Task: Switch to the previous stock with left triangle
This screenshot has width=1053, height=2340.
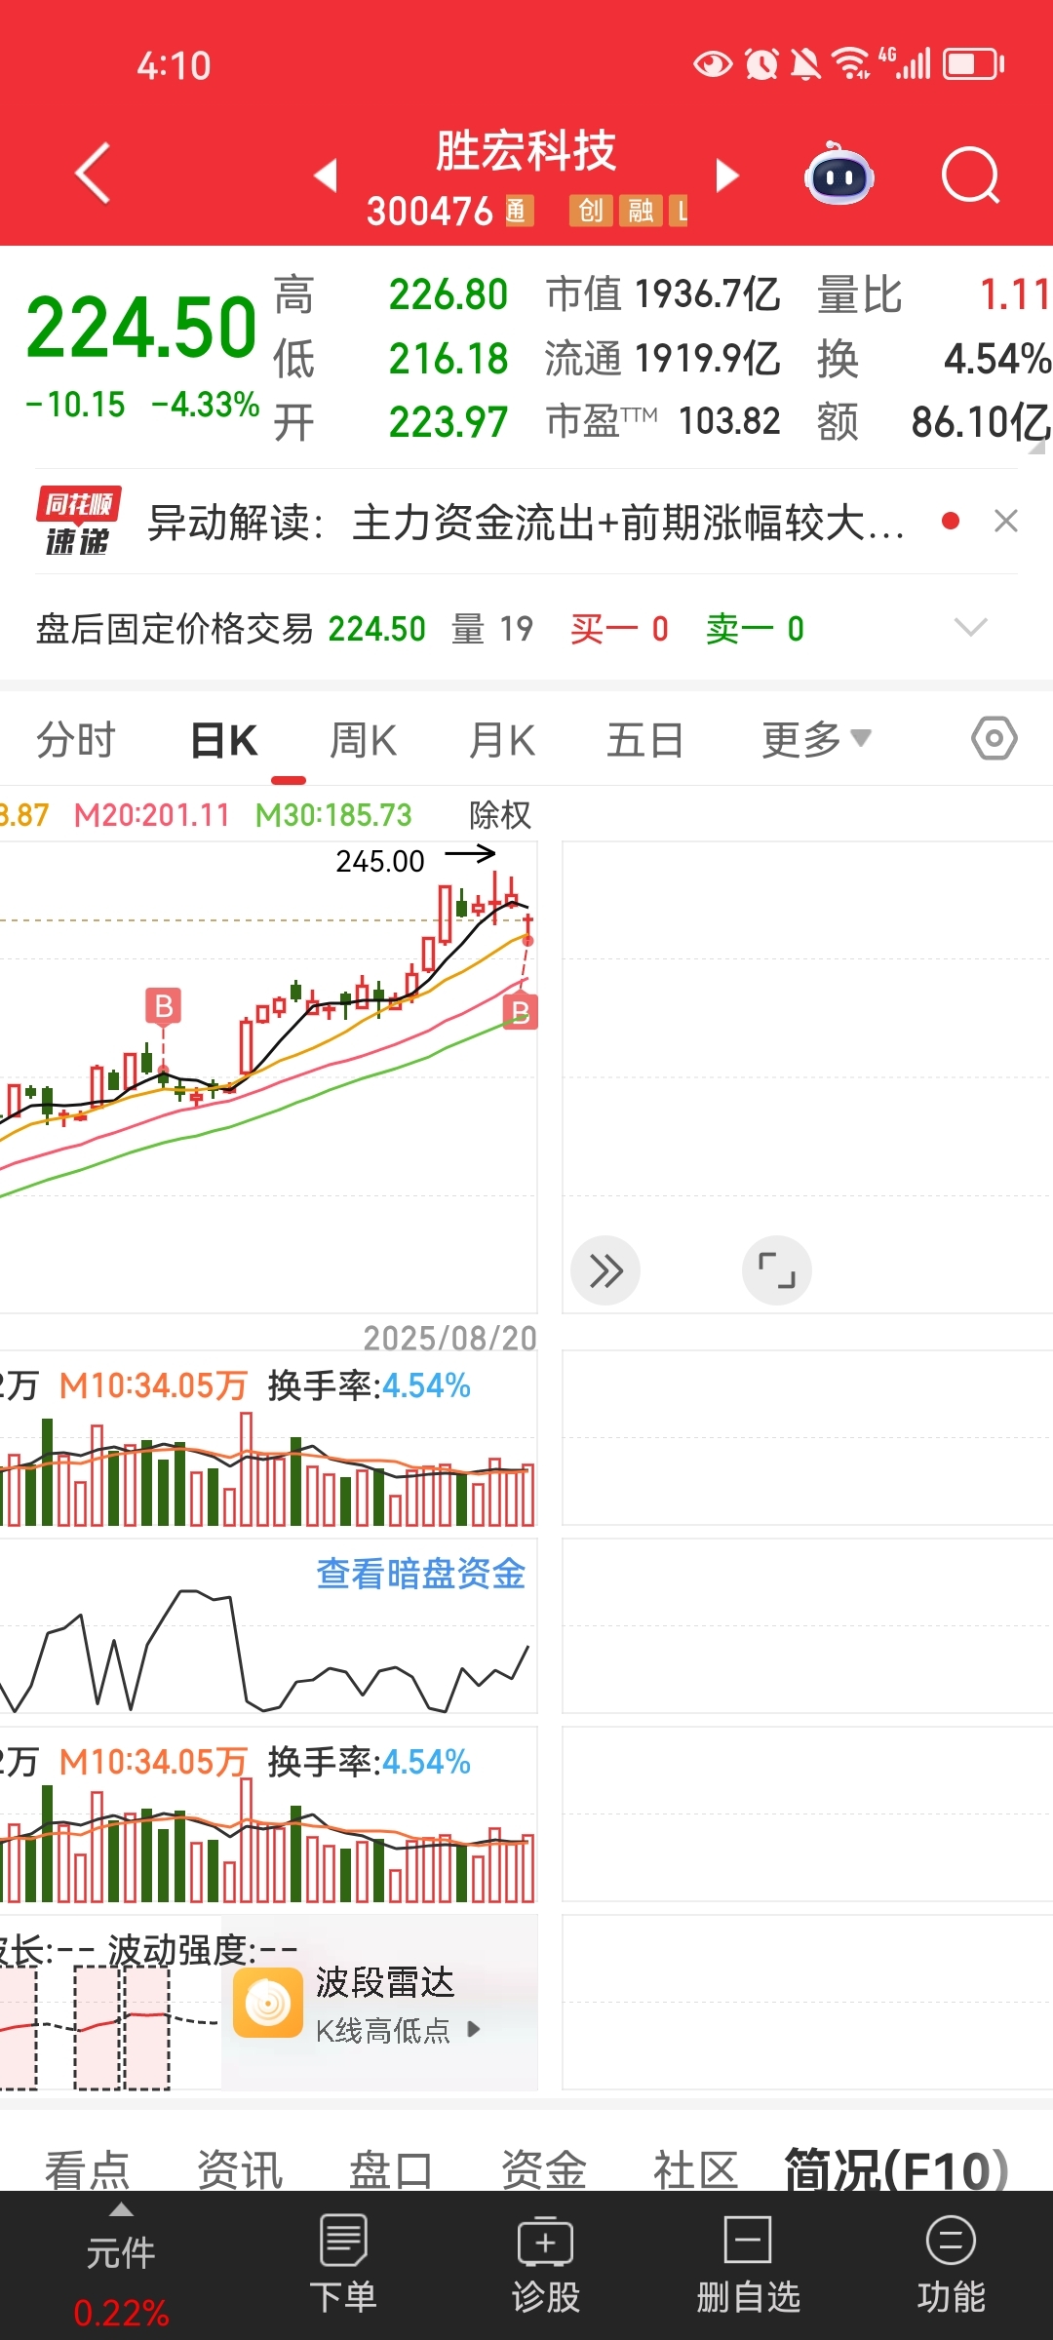Action: click(x=326, y=175)
